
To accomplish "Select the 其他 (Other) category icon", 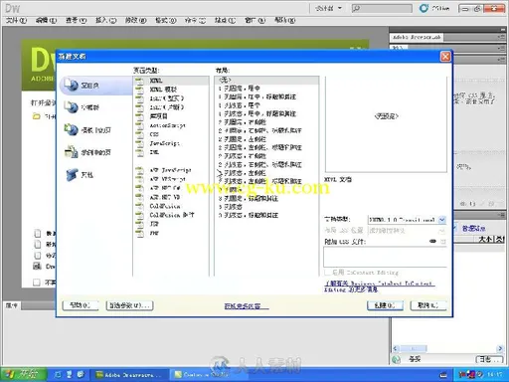I will tap(71, 174).
